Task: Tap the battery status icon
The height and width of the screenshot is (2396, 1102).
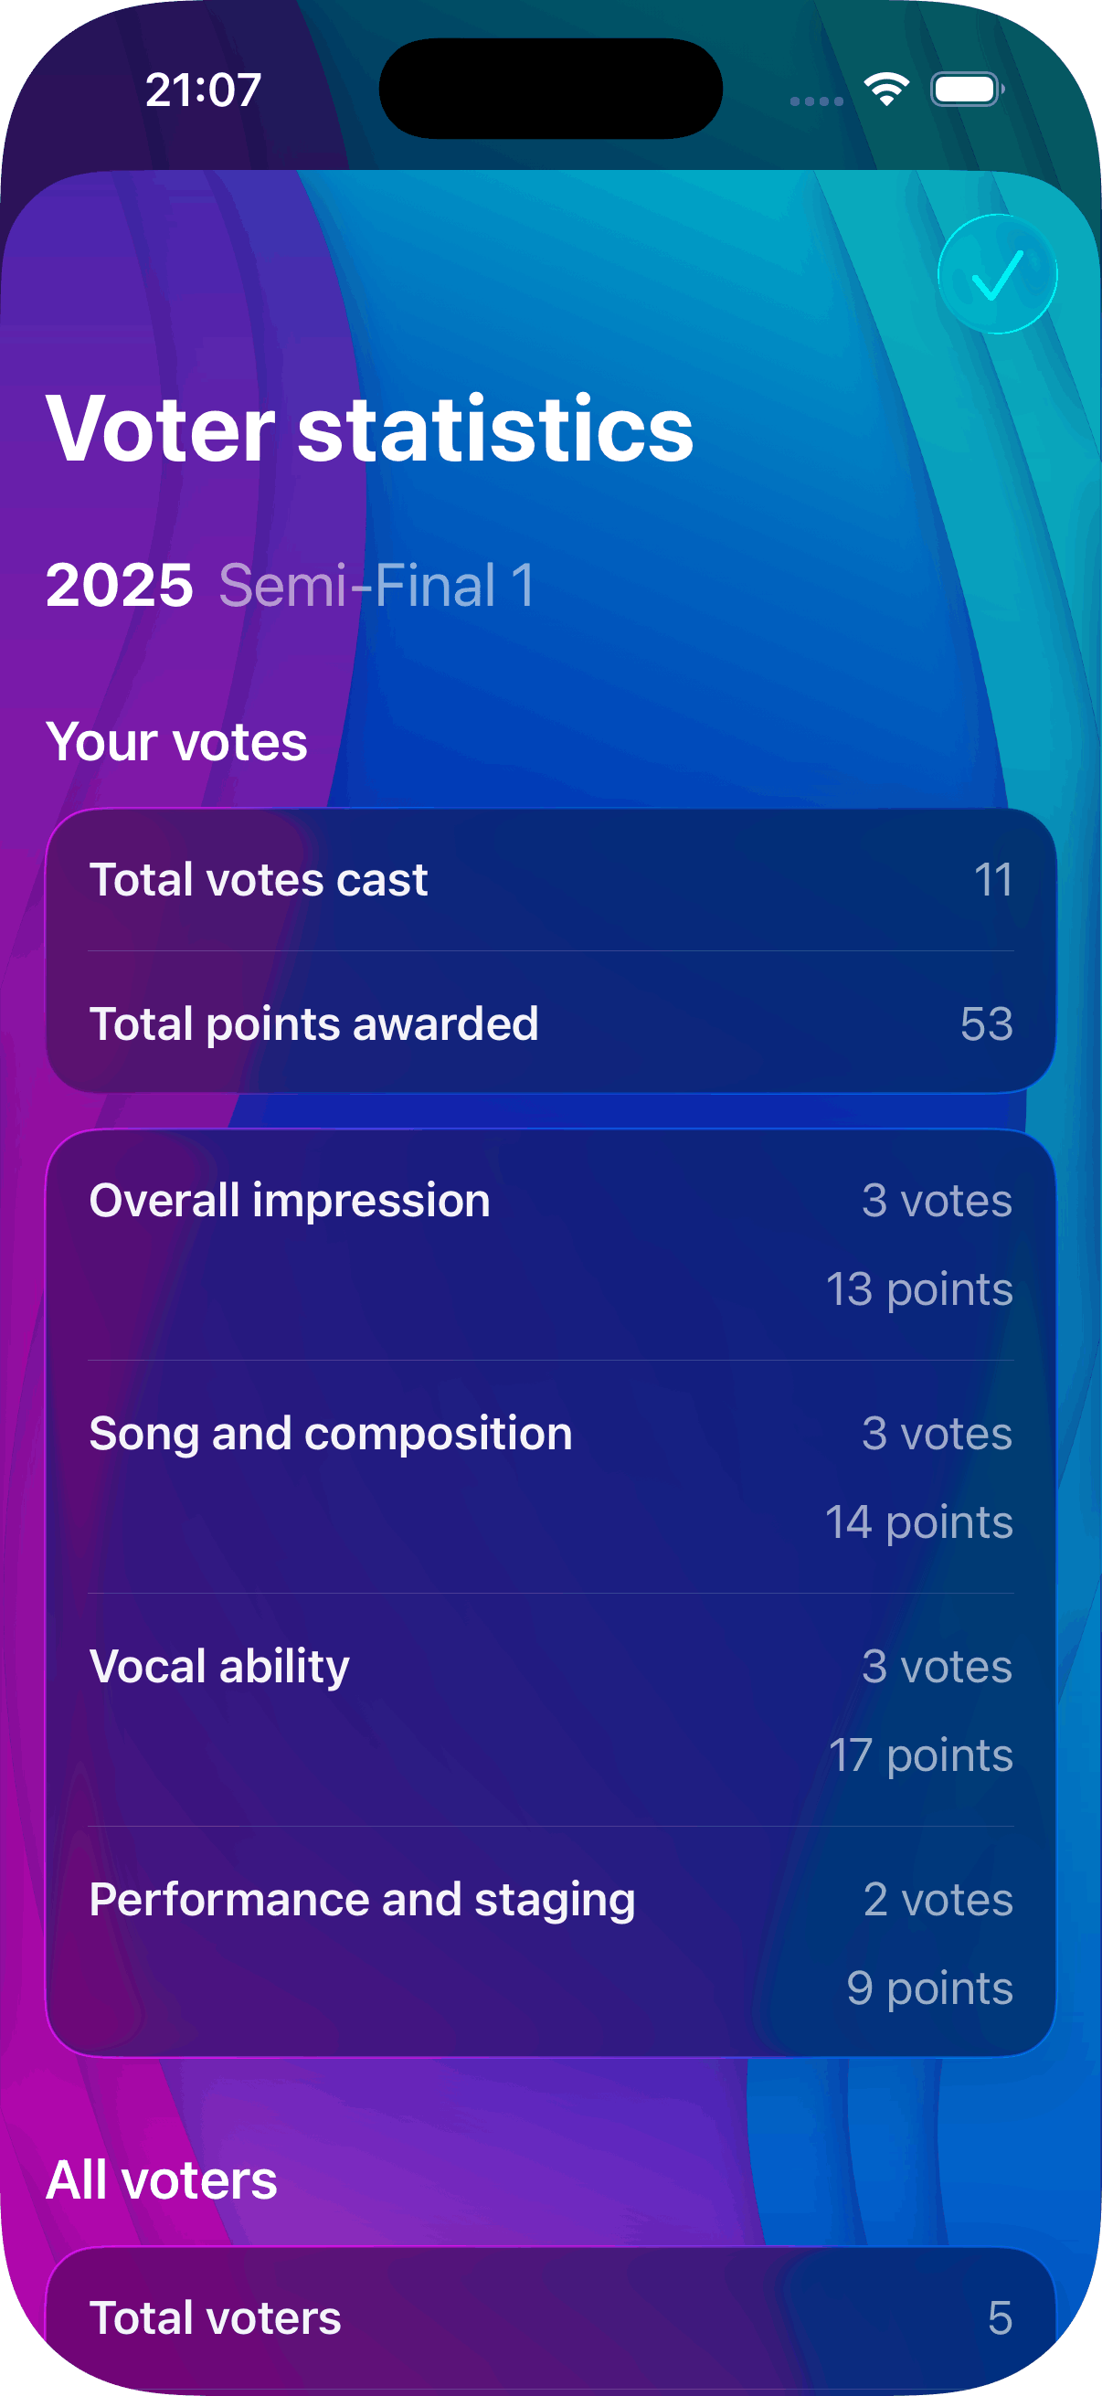Action: pos(967,90)
